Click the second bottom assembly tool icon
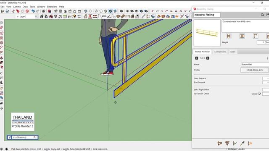269x151 pixels. tap(227, 143)
